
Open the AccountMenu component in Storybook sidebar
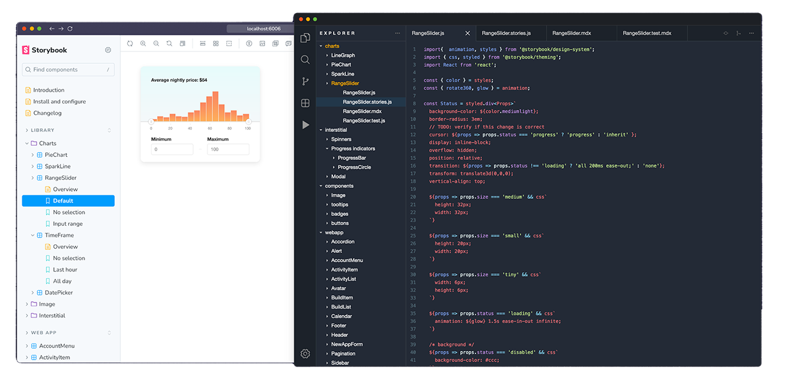pyautogui.click(x=57, y=346)
